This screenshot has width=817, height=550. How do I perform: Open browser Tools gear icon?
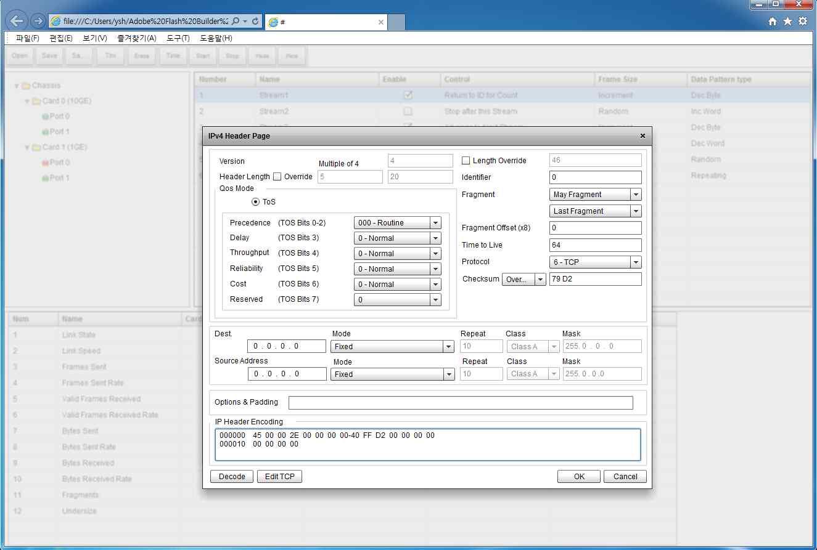(x=802, y=21)
